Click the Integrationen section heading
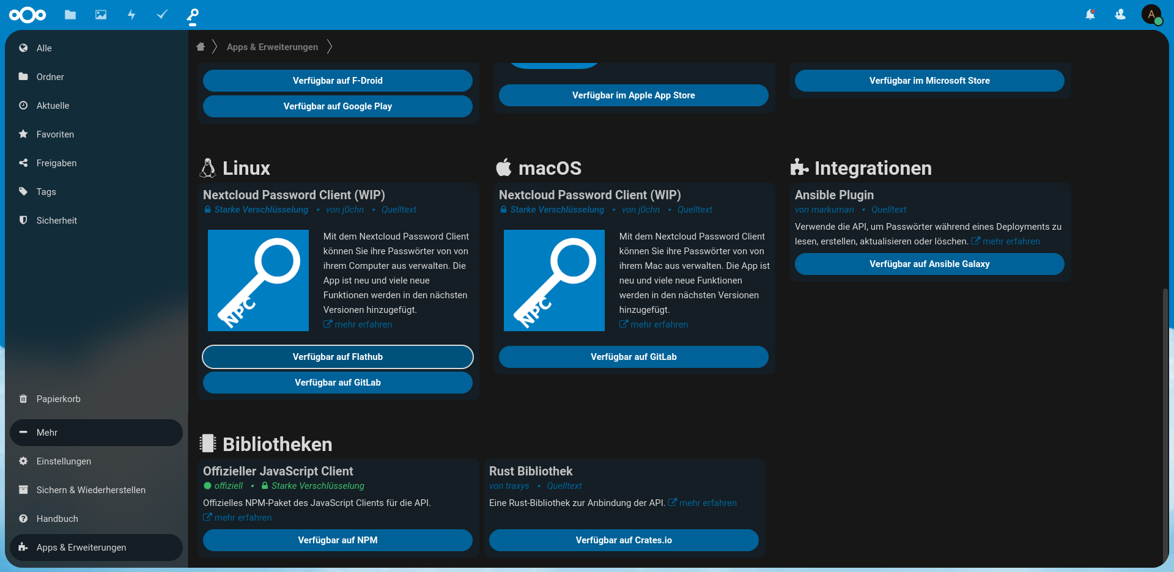The width and height of the screenshot is (1174, 572). click(861, 168)
